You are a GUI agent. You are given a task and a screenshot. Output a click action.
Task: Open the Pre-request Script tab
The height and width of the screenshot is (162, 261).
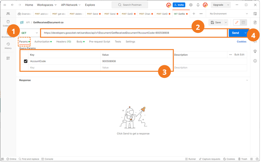100,42
